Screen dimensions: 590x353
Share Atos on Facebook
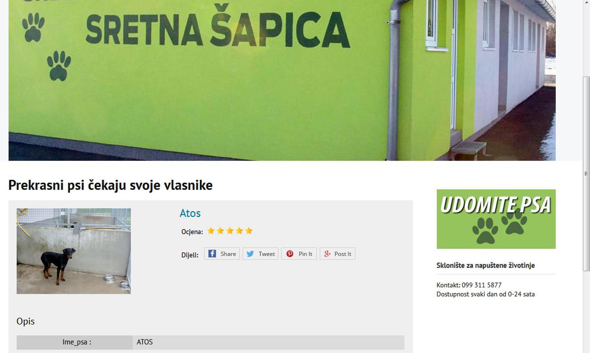[x=222, y=254]
